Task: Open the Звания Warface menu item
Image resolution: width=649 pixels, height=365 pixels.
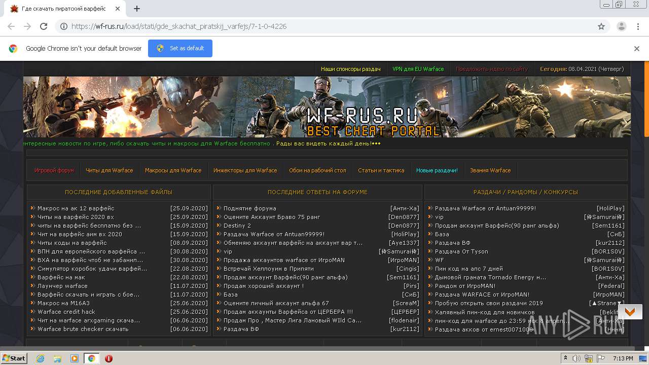Action: [x=490, y=170]
